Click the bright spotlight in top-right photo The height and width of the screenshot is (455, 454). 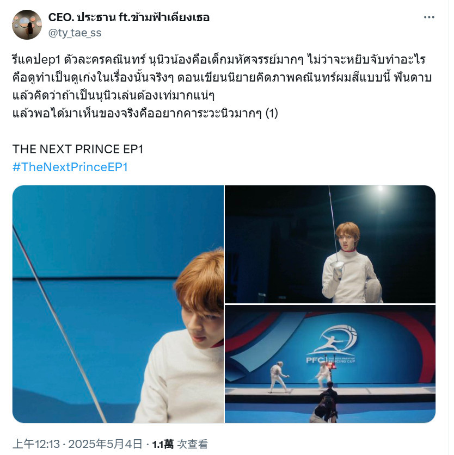click(380, 189)
